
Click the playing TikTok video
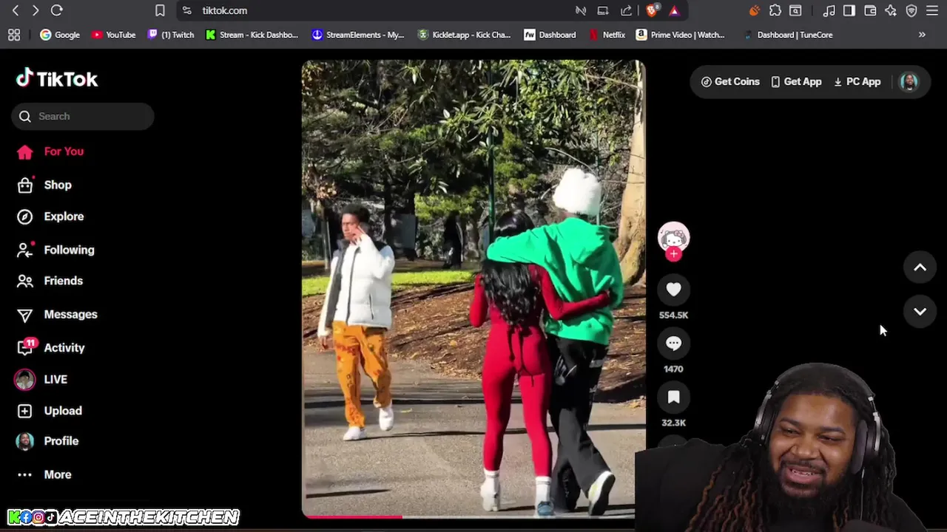coord(473,288)
